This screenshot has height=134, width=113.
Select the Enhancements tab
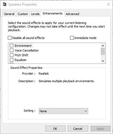tap(52, 13)
